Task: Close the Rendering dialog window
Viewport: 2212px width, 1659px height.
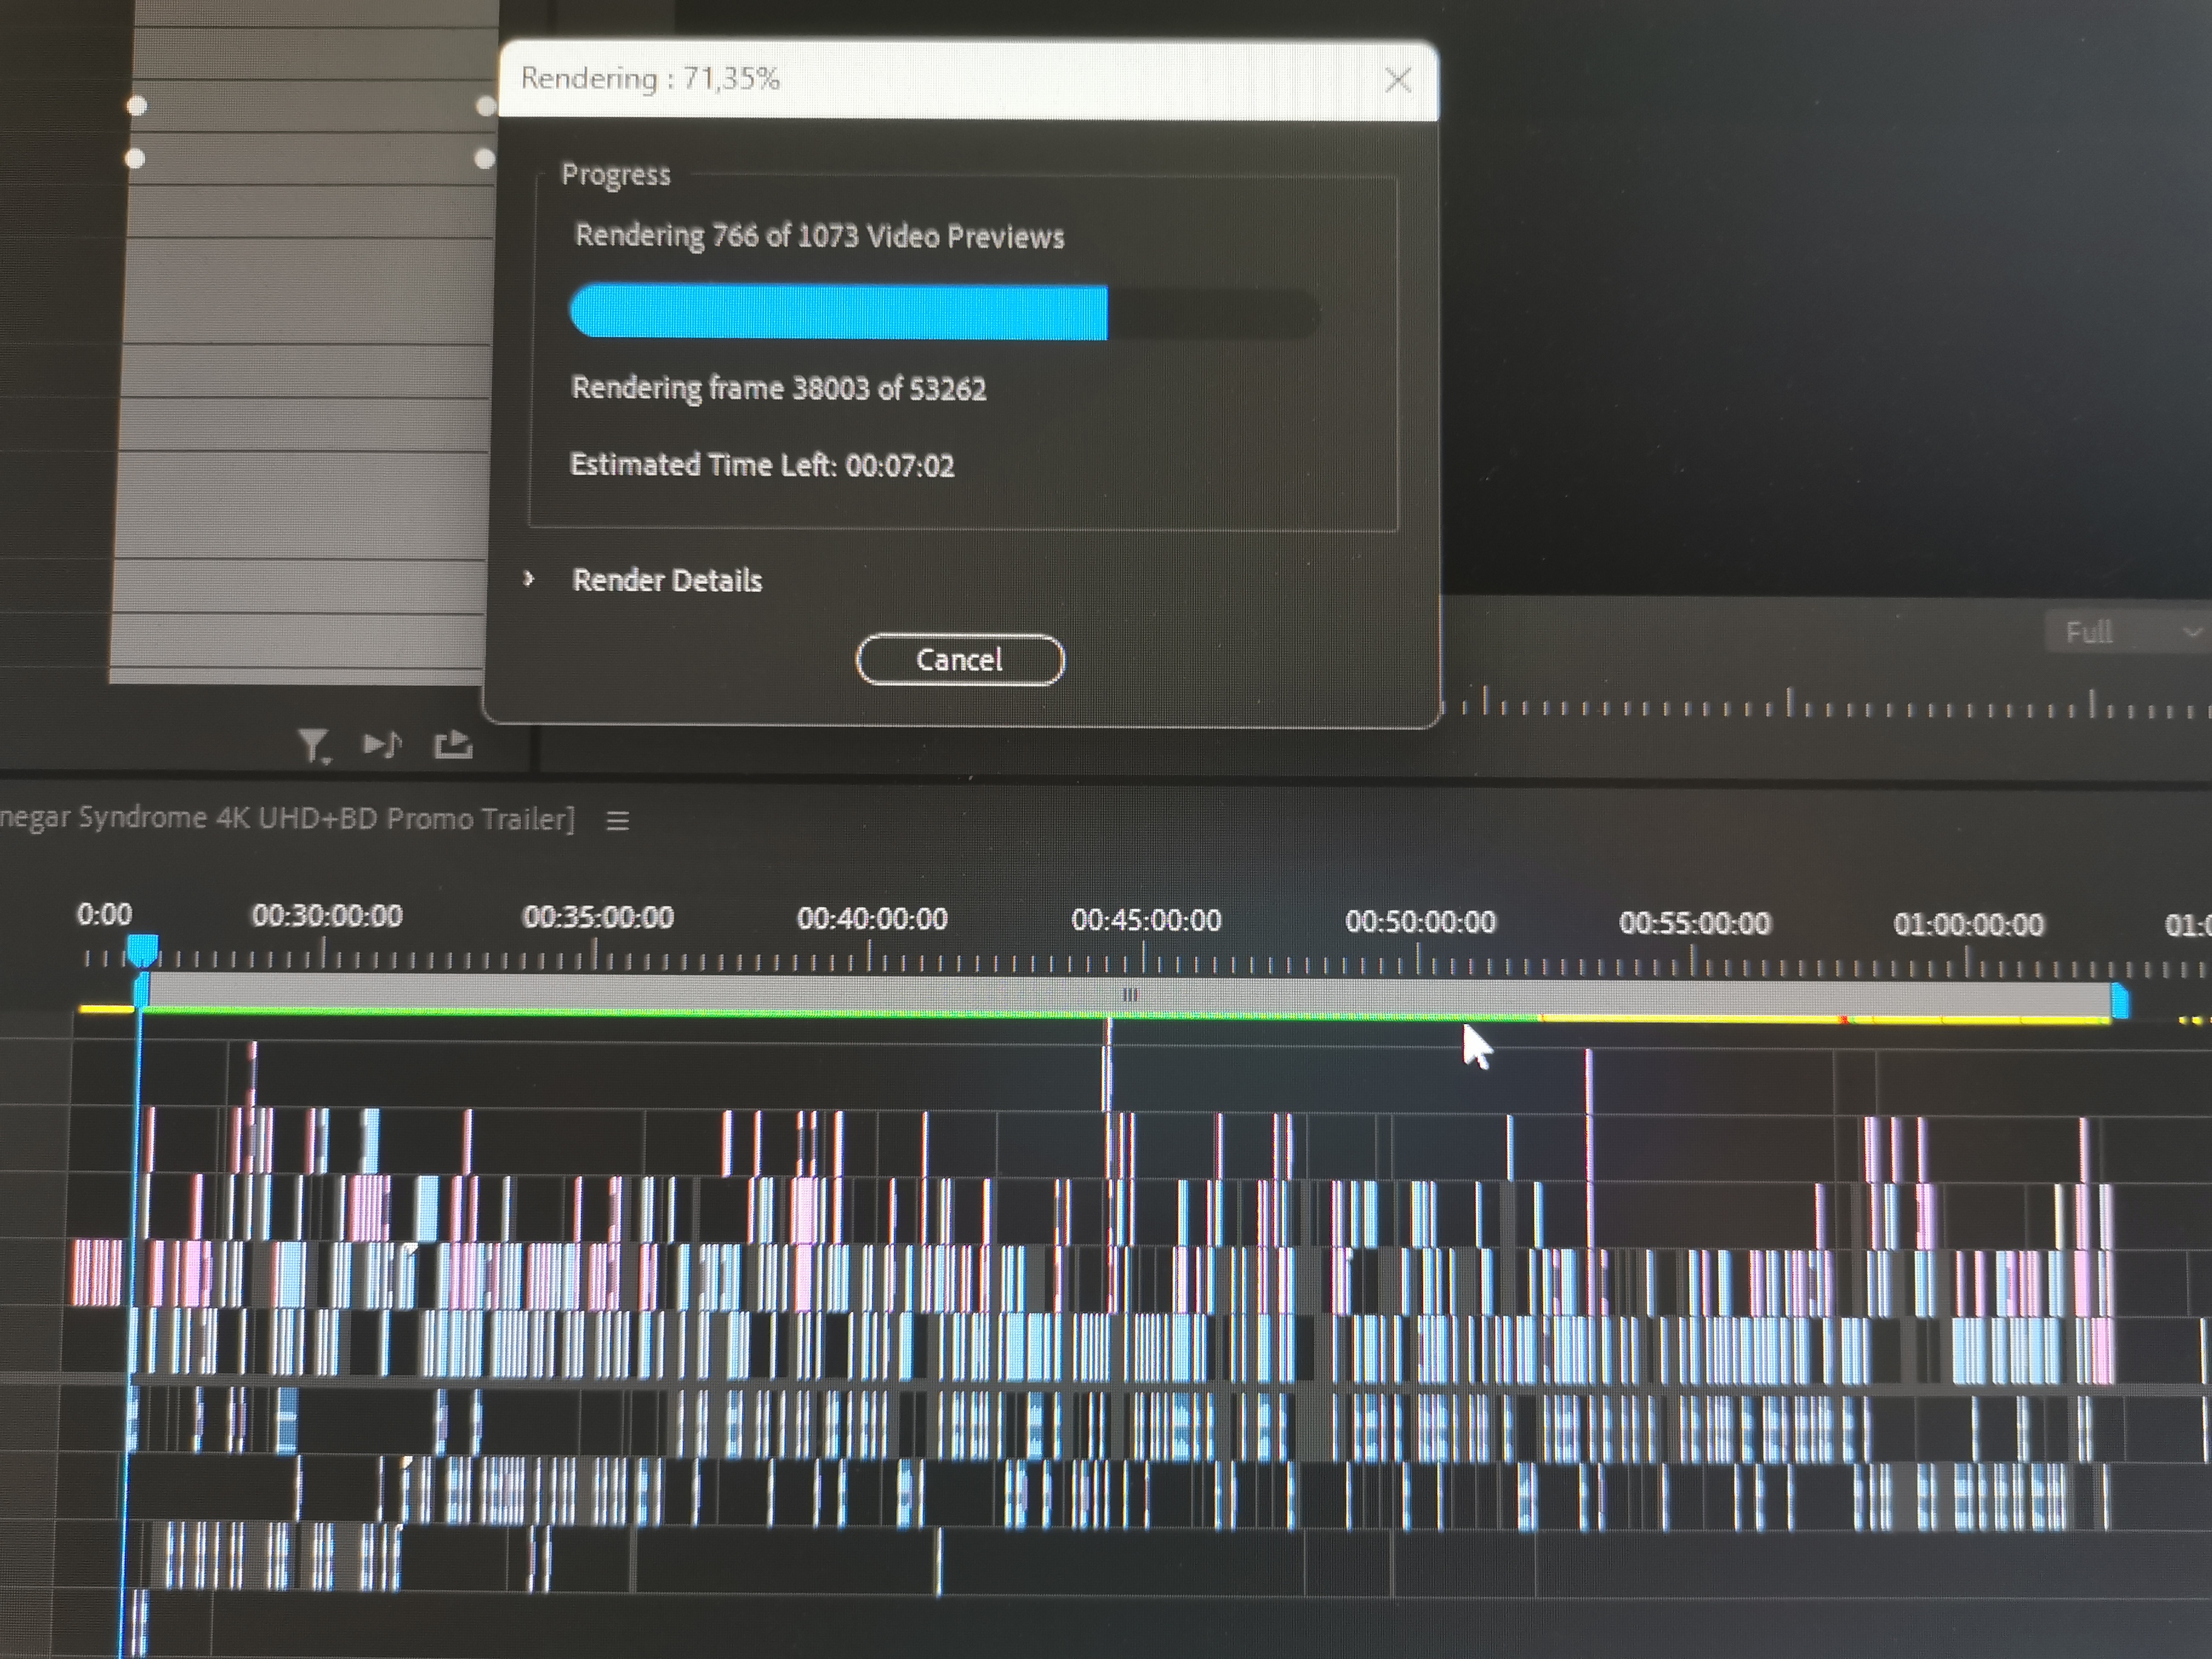Action: (1398, 80)
